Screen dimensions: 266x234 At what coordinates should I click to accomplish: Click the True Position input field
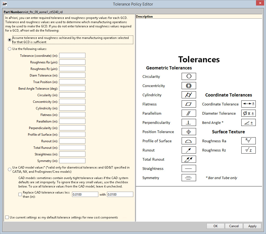pos(72,82)
